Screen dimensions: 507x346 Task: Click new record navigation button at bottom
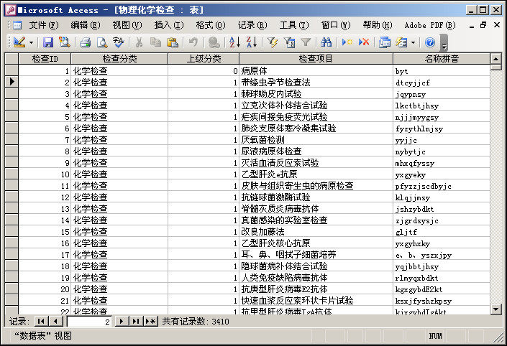point(151,321)
